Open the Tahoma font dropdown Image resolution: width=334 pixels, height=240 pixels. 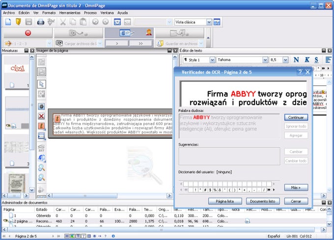click(265, 60)
